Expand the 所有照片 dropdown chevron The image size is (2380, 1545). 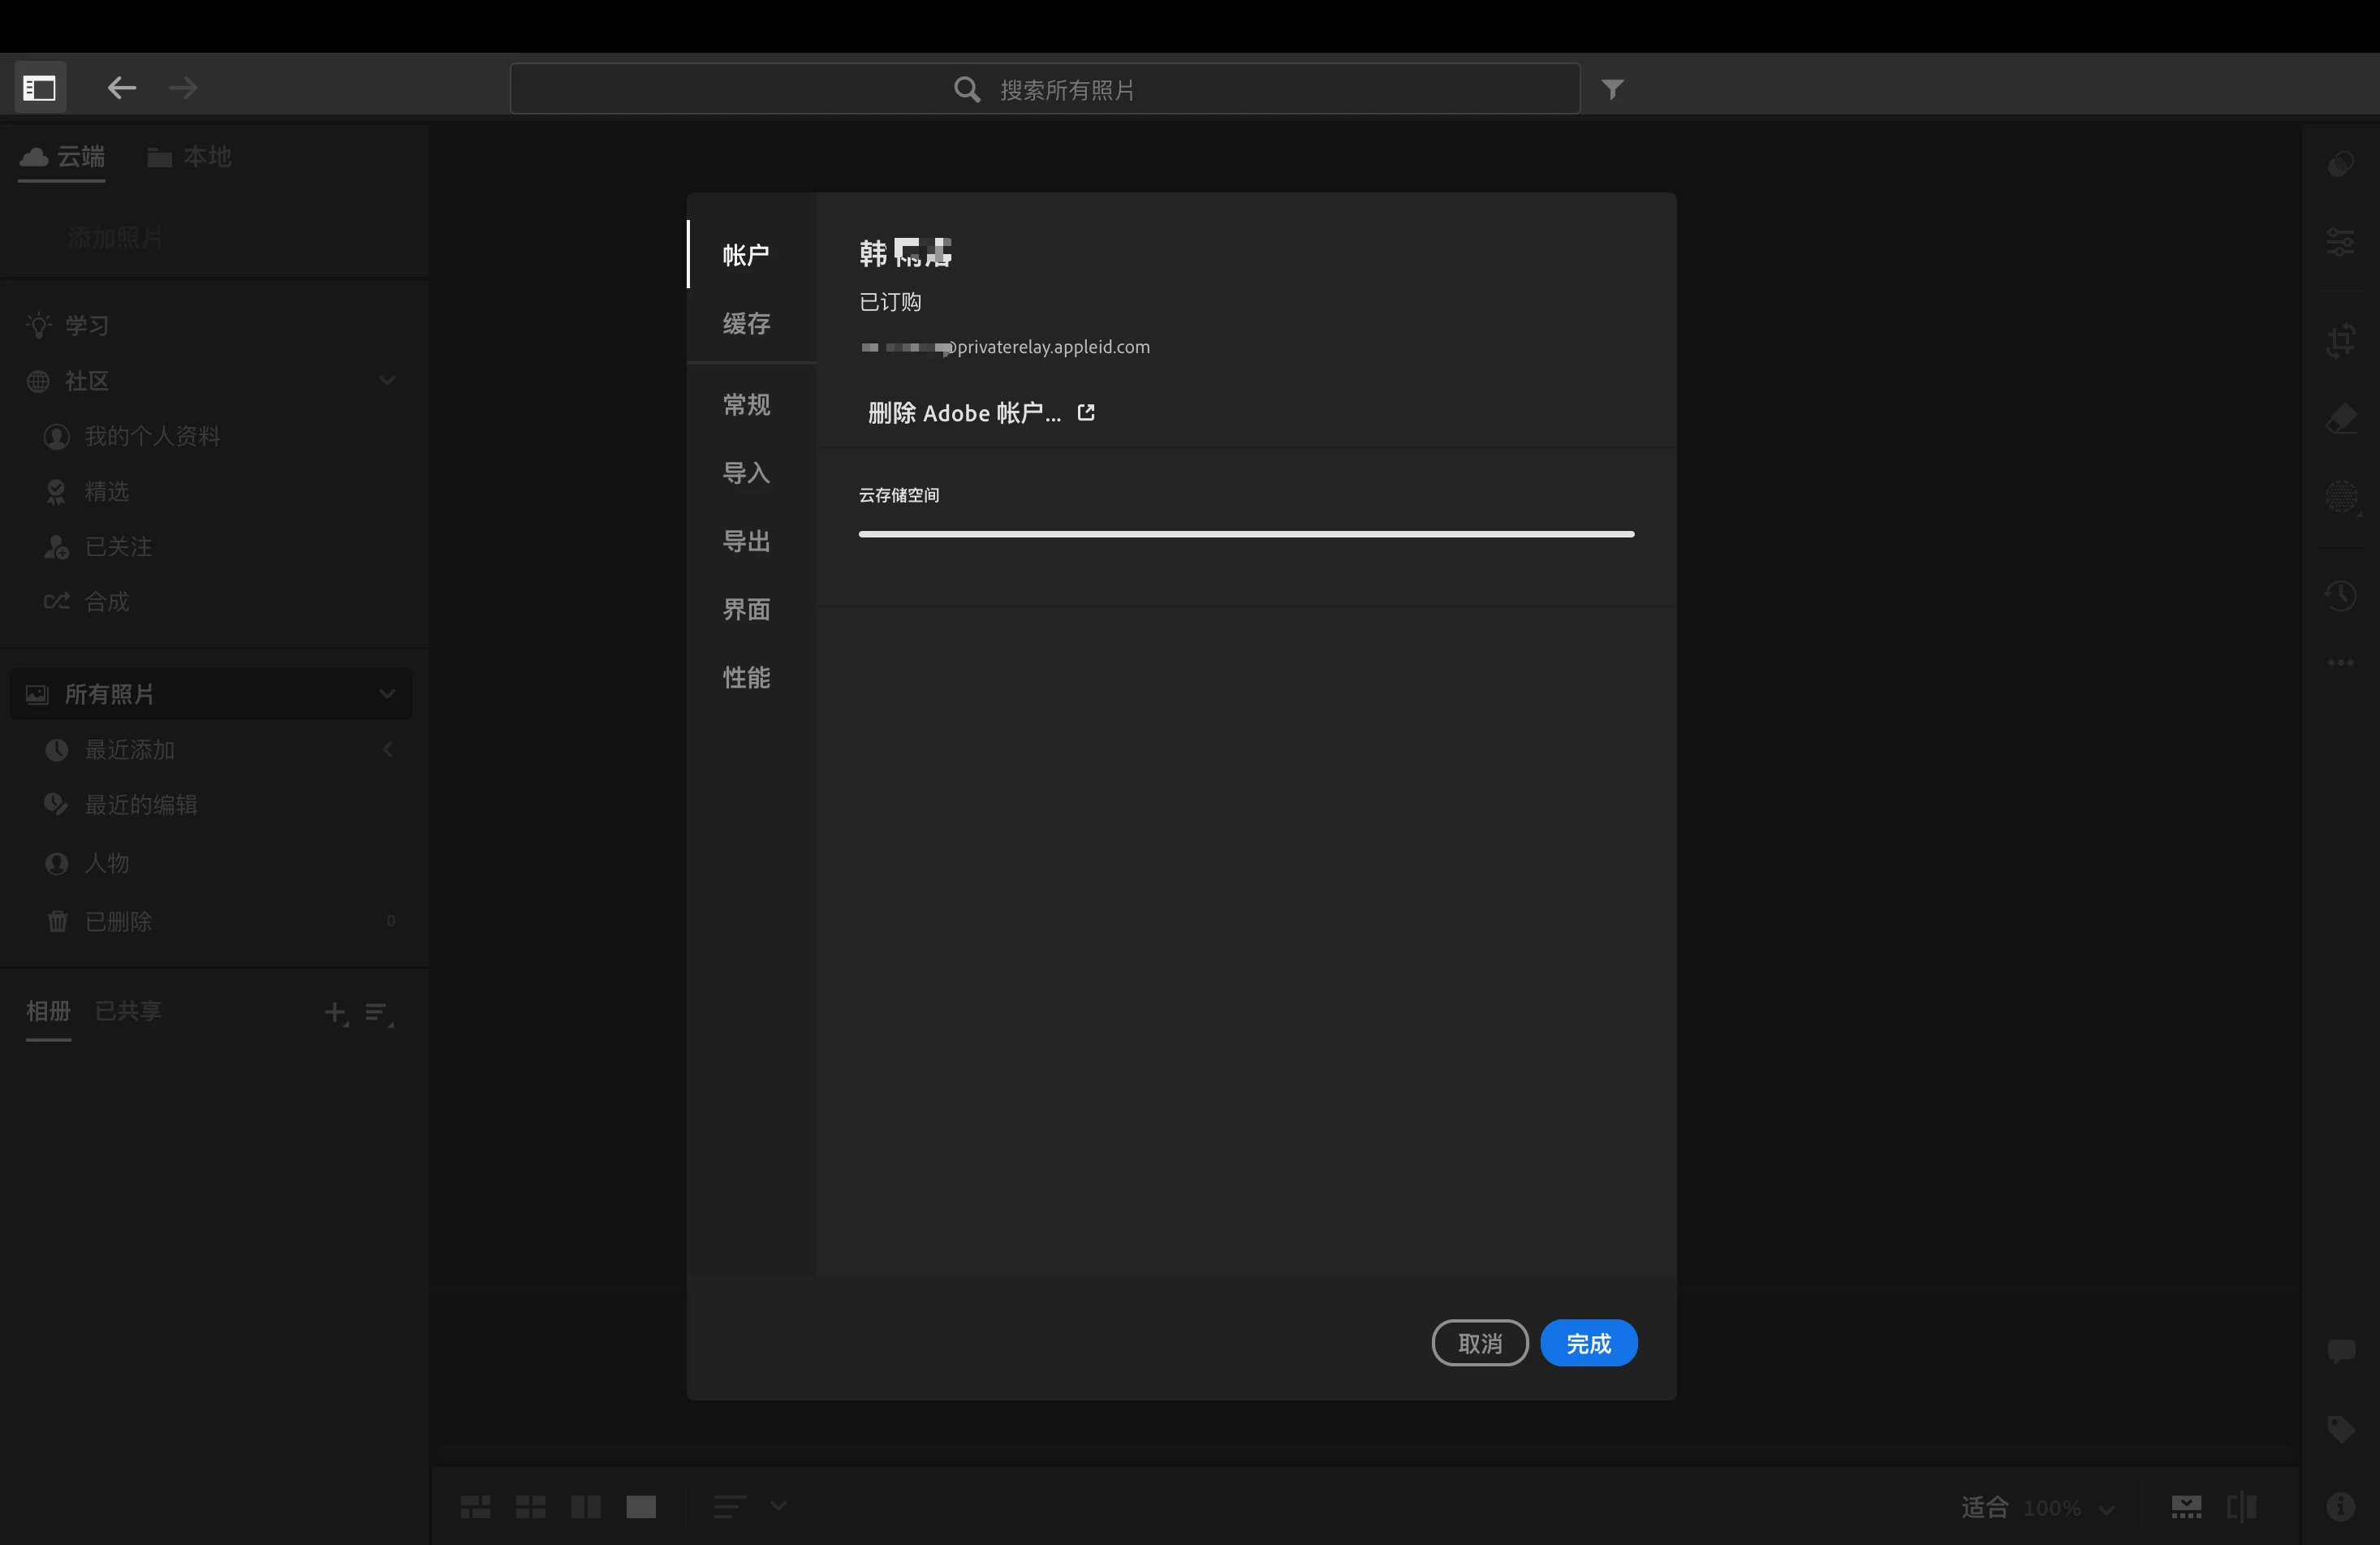[x=388, y=694]
